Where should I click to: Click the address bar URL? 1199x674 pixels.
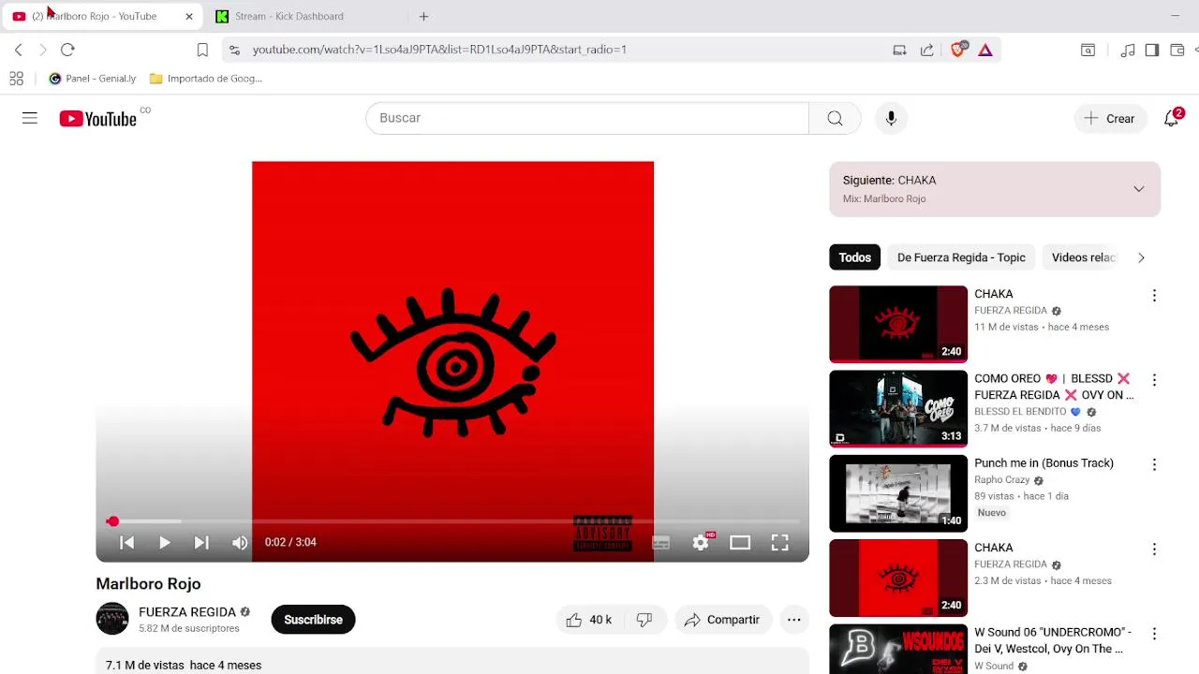439,50
